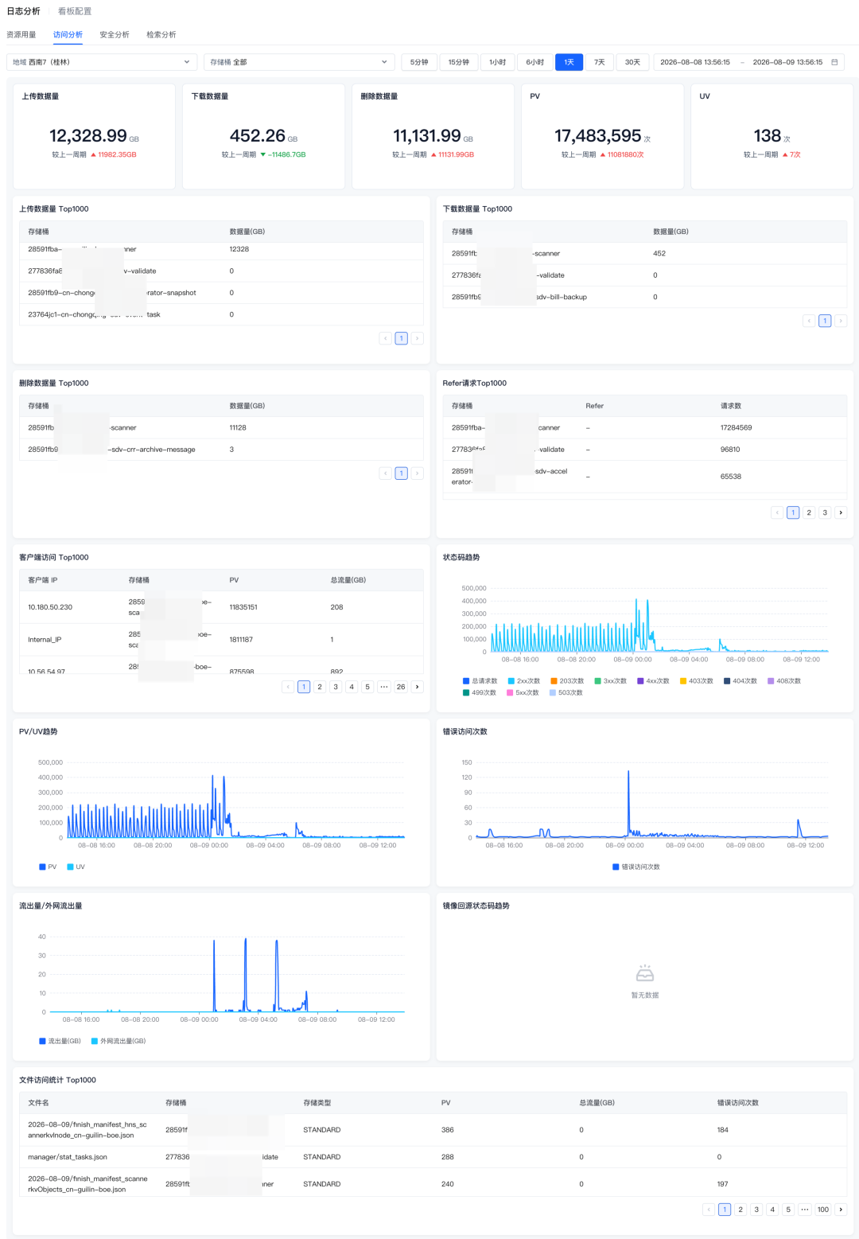This screenshot has width=859, height=1239.
Task: Open the 地域 西南7 (桂林) dropdown
Action: [x=102, y=62]
